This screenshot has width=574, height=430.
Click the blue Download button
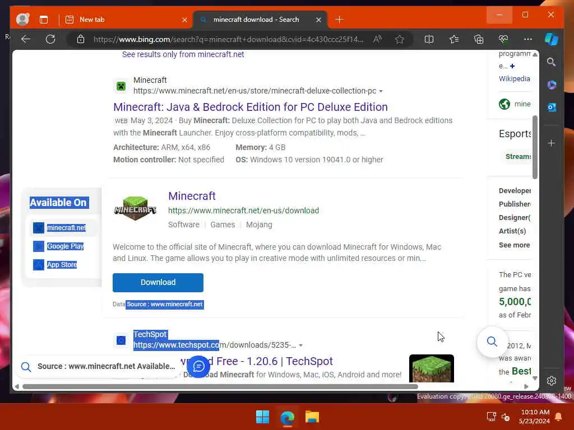pos(158,283)
